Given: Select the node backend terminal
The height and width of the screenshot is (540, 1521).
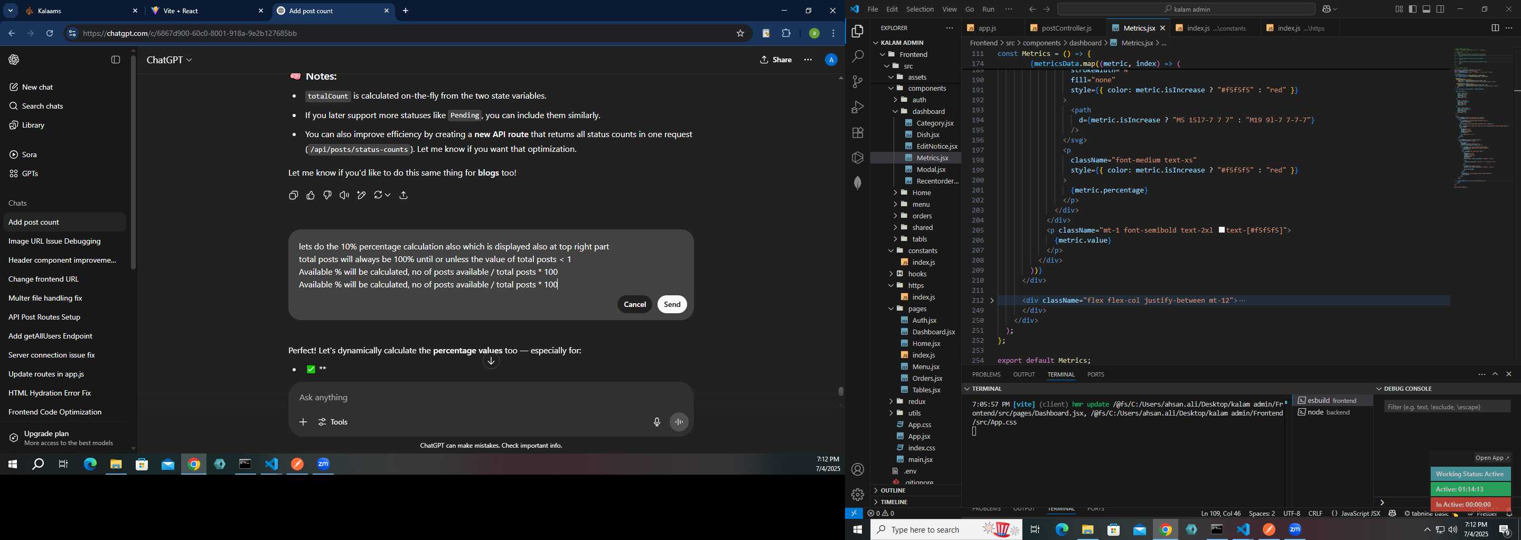Looking at the screenshot, I should click(x=1331, y=413).
